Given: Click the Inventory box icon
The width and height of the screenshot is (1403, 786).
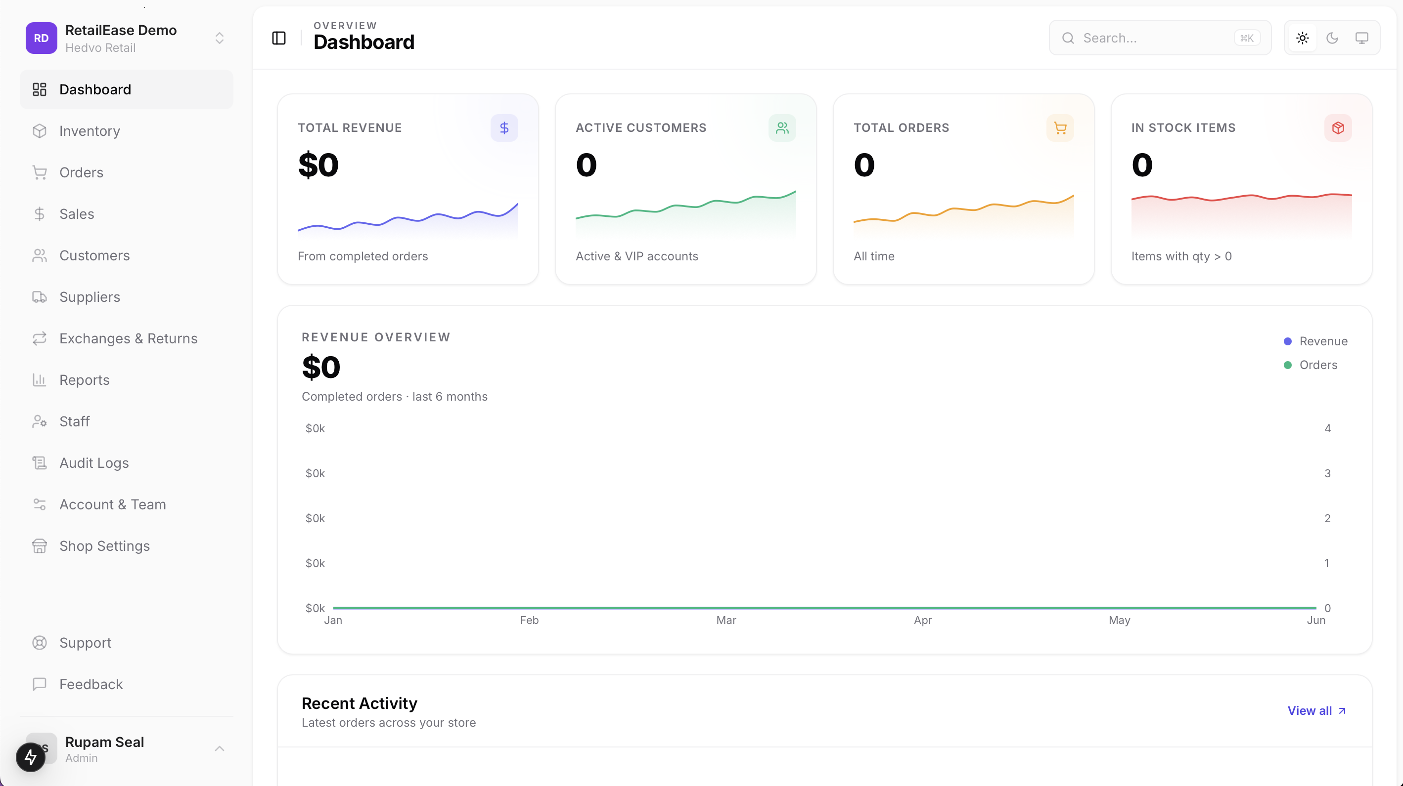Looking at the screenshot, I should (39, 131).
